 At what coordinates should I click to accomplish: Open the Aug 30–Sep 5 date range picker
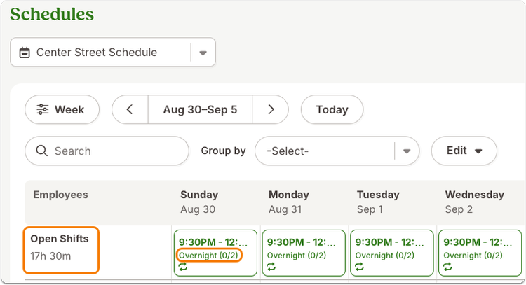(201, 109)
